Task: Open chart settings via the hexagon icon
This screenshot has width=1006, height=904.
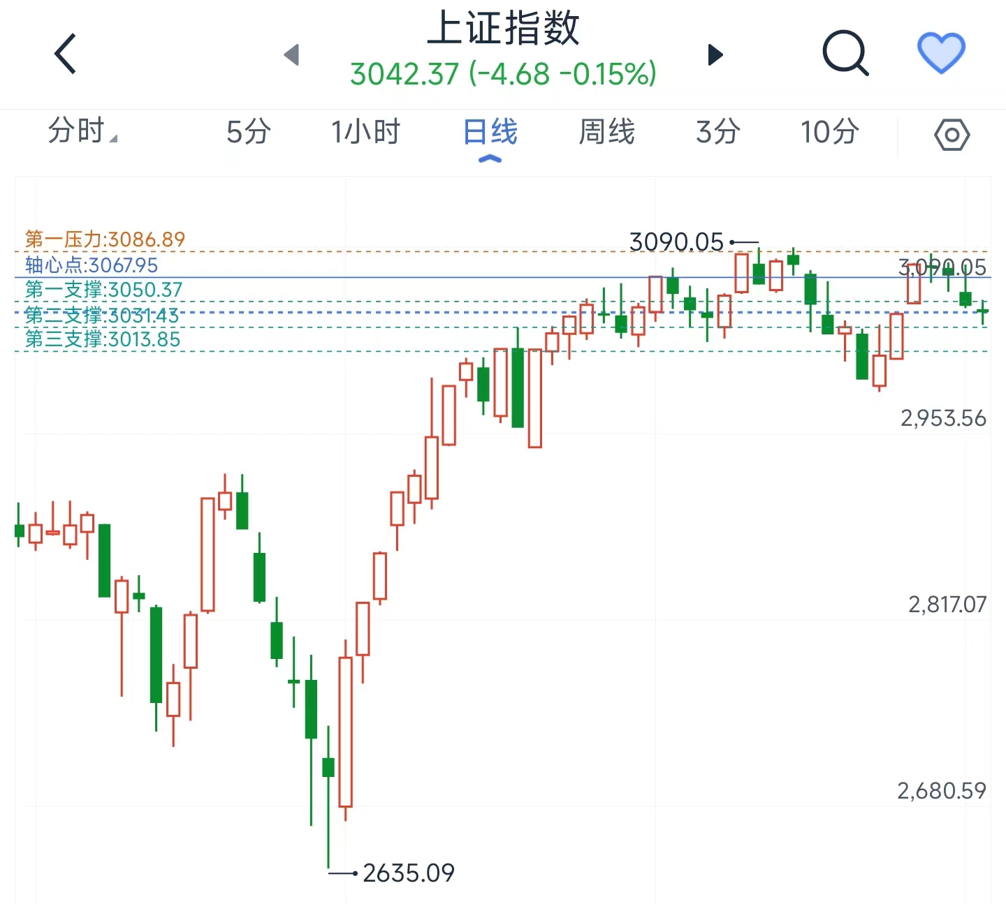Action: coord(953,134)
